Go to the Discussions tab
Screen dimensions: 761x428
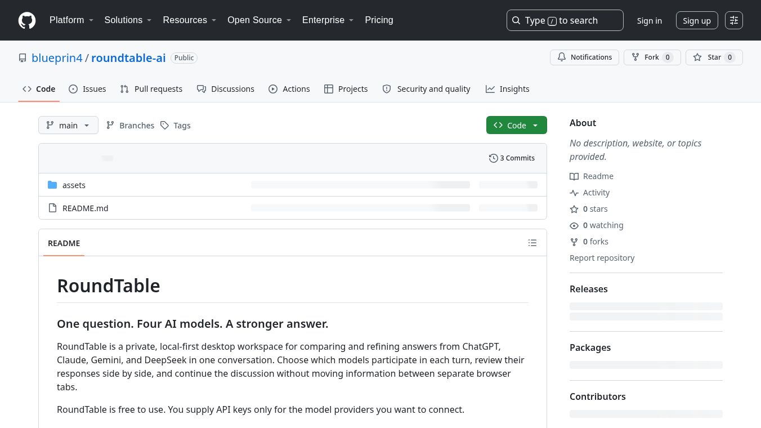click(226, 89)
